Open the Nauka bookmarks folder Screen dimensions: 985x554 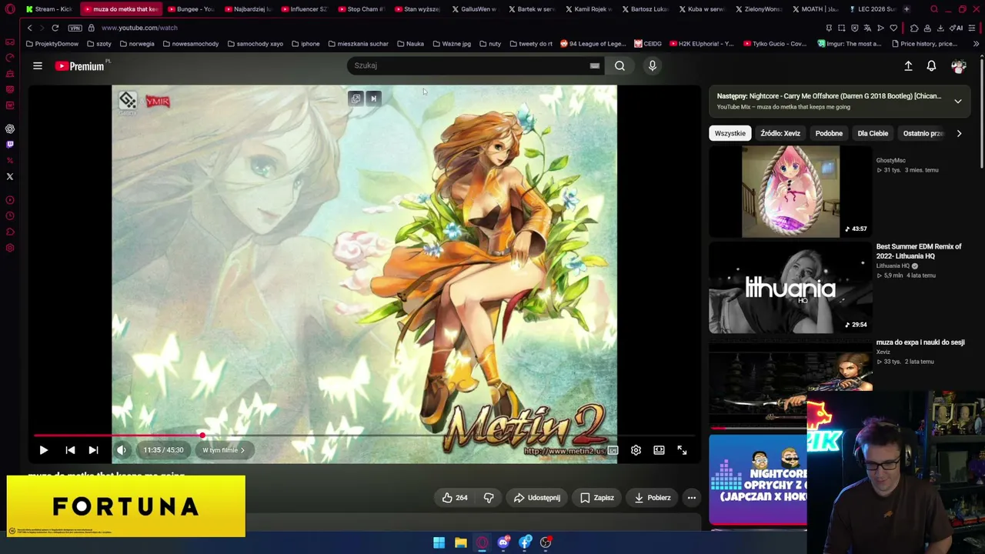(x=410, y=44)
